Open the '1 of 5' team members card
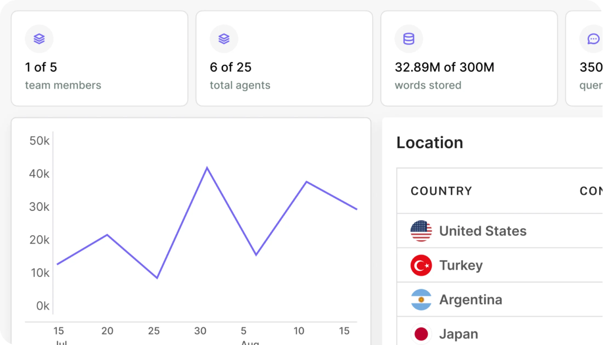Image resolution: width=603 pixels, height=345 pixels. (99, 58)
